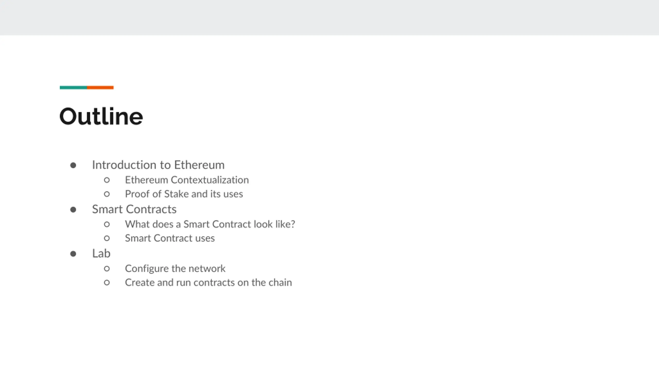The width and height of the screenshot is (659, 371).
Task: Select the Introduction to Ethereum bullet
Action: (x=158, y=165)
